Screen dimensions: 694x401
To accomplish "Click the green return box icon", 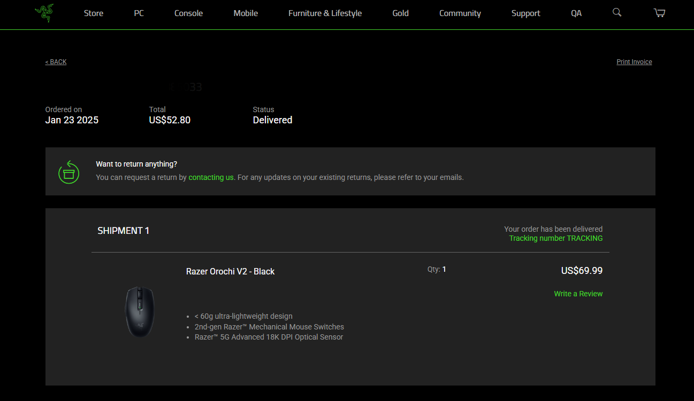I will 68,171.
